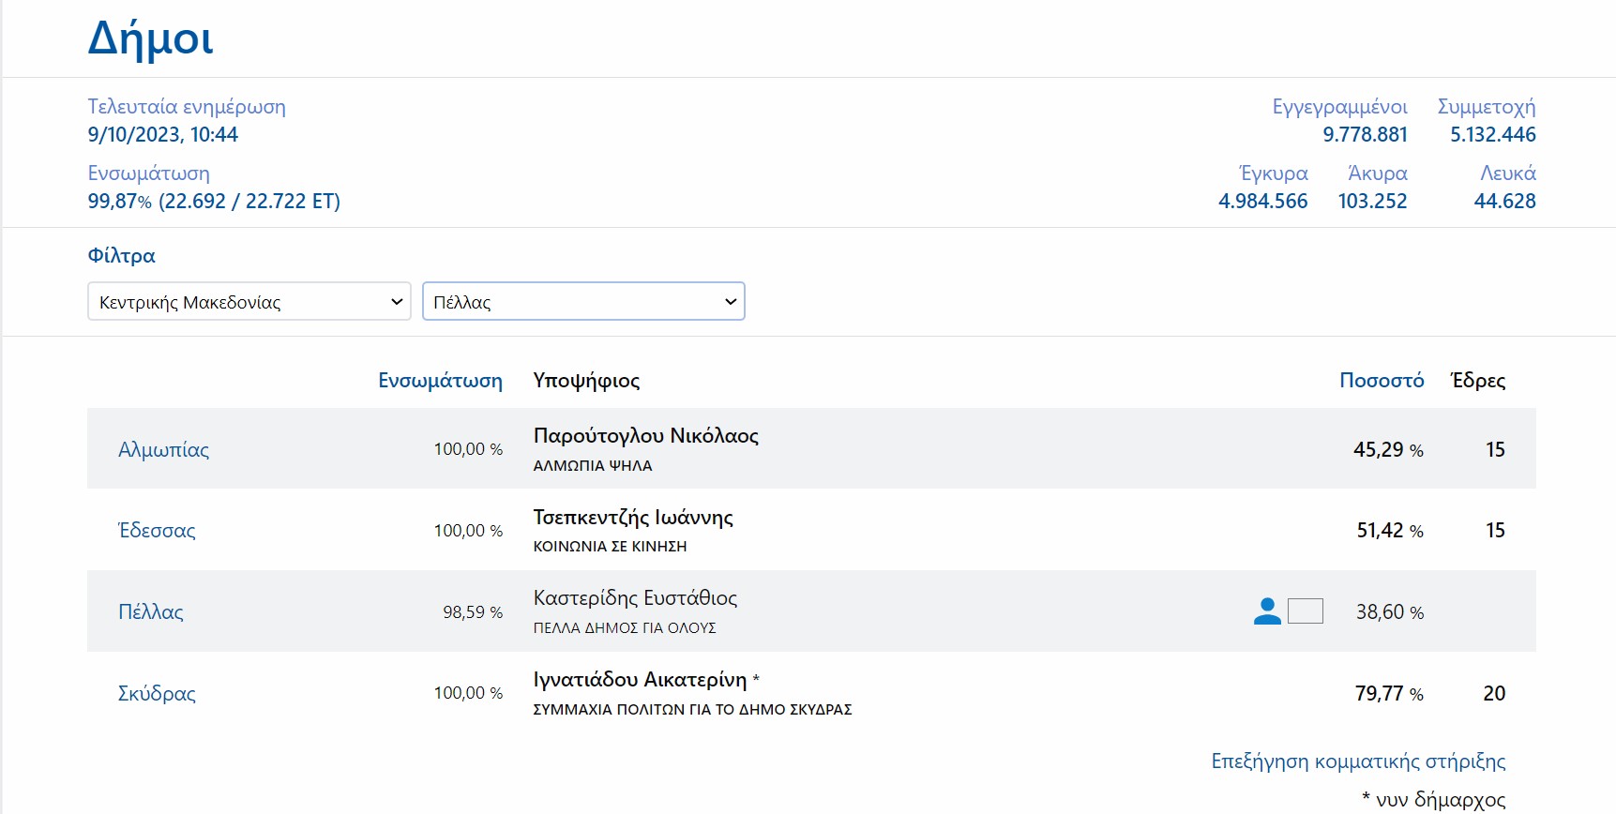
Task: Expand the Πέλλας regional unit dropdown
Action: click(583, 302)
